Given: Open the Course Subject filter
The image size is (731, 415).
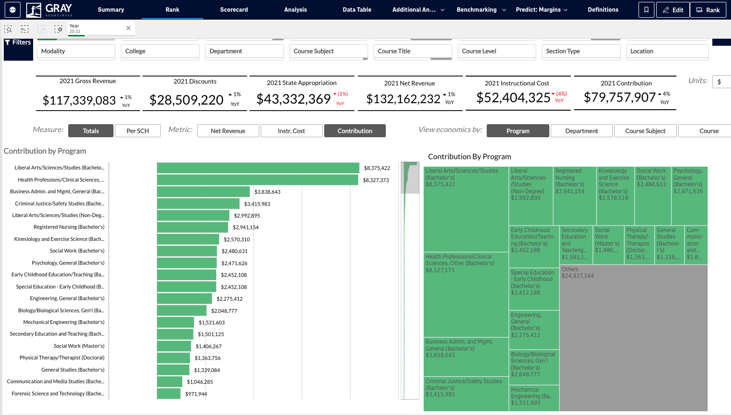Looking at the screenshot, I should (x=329, y=52).
